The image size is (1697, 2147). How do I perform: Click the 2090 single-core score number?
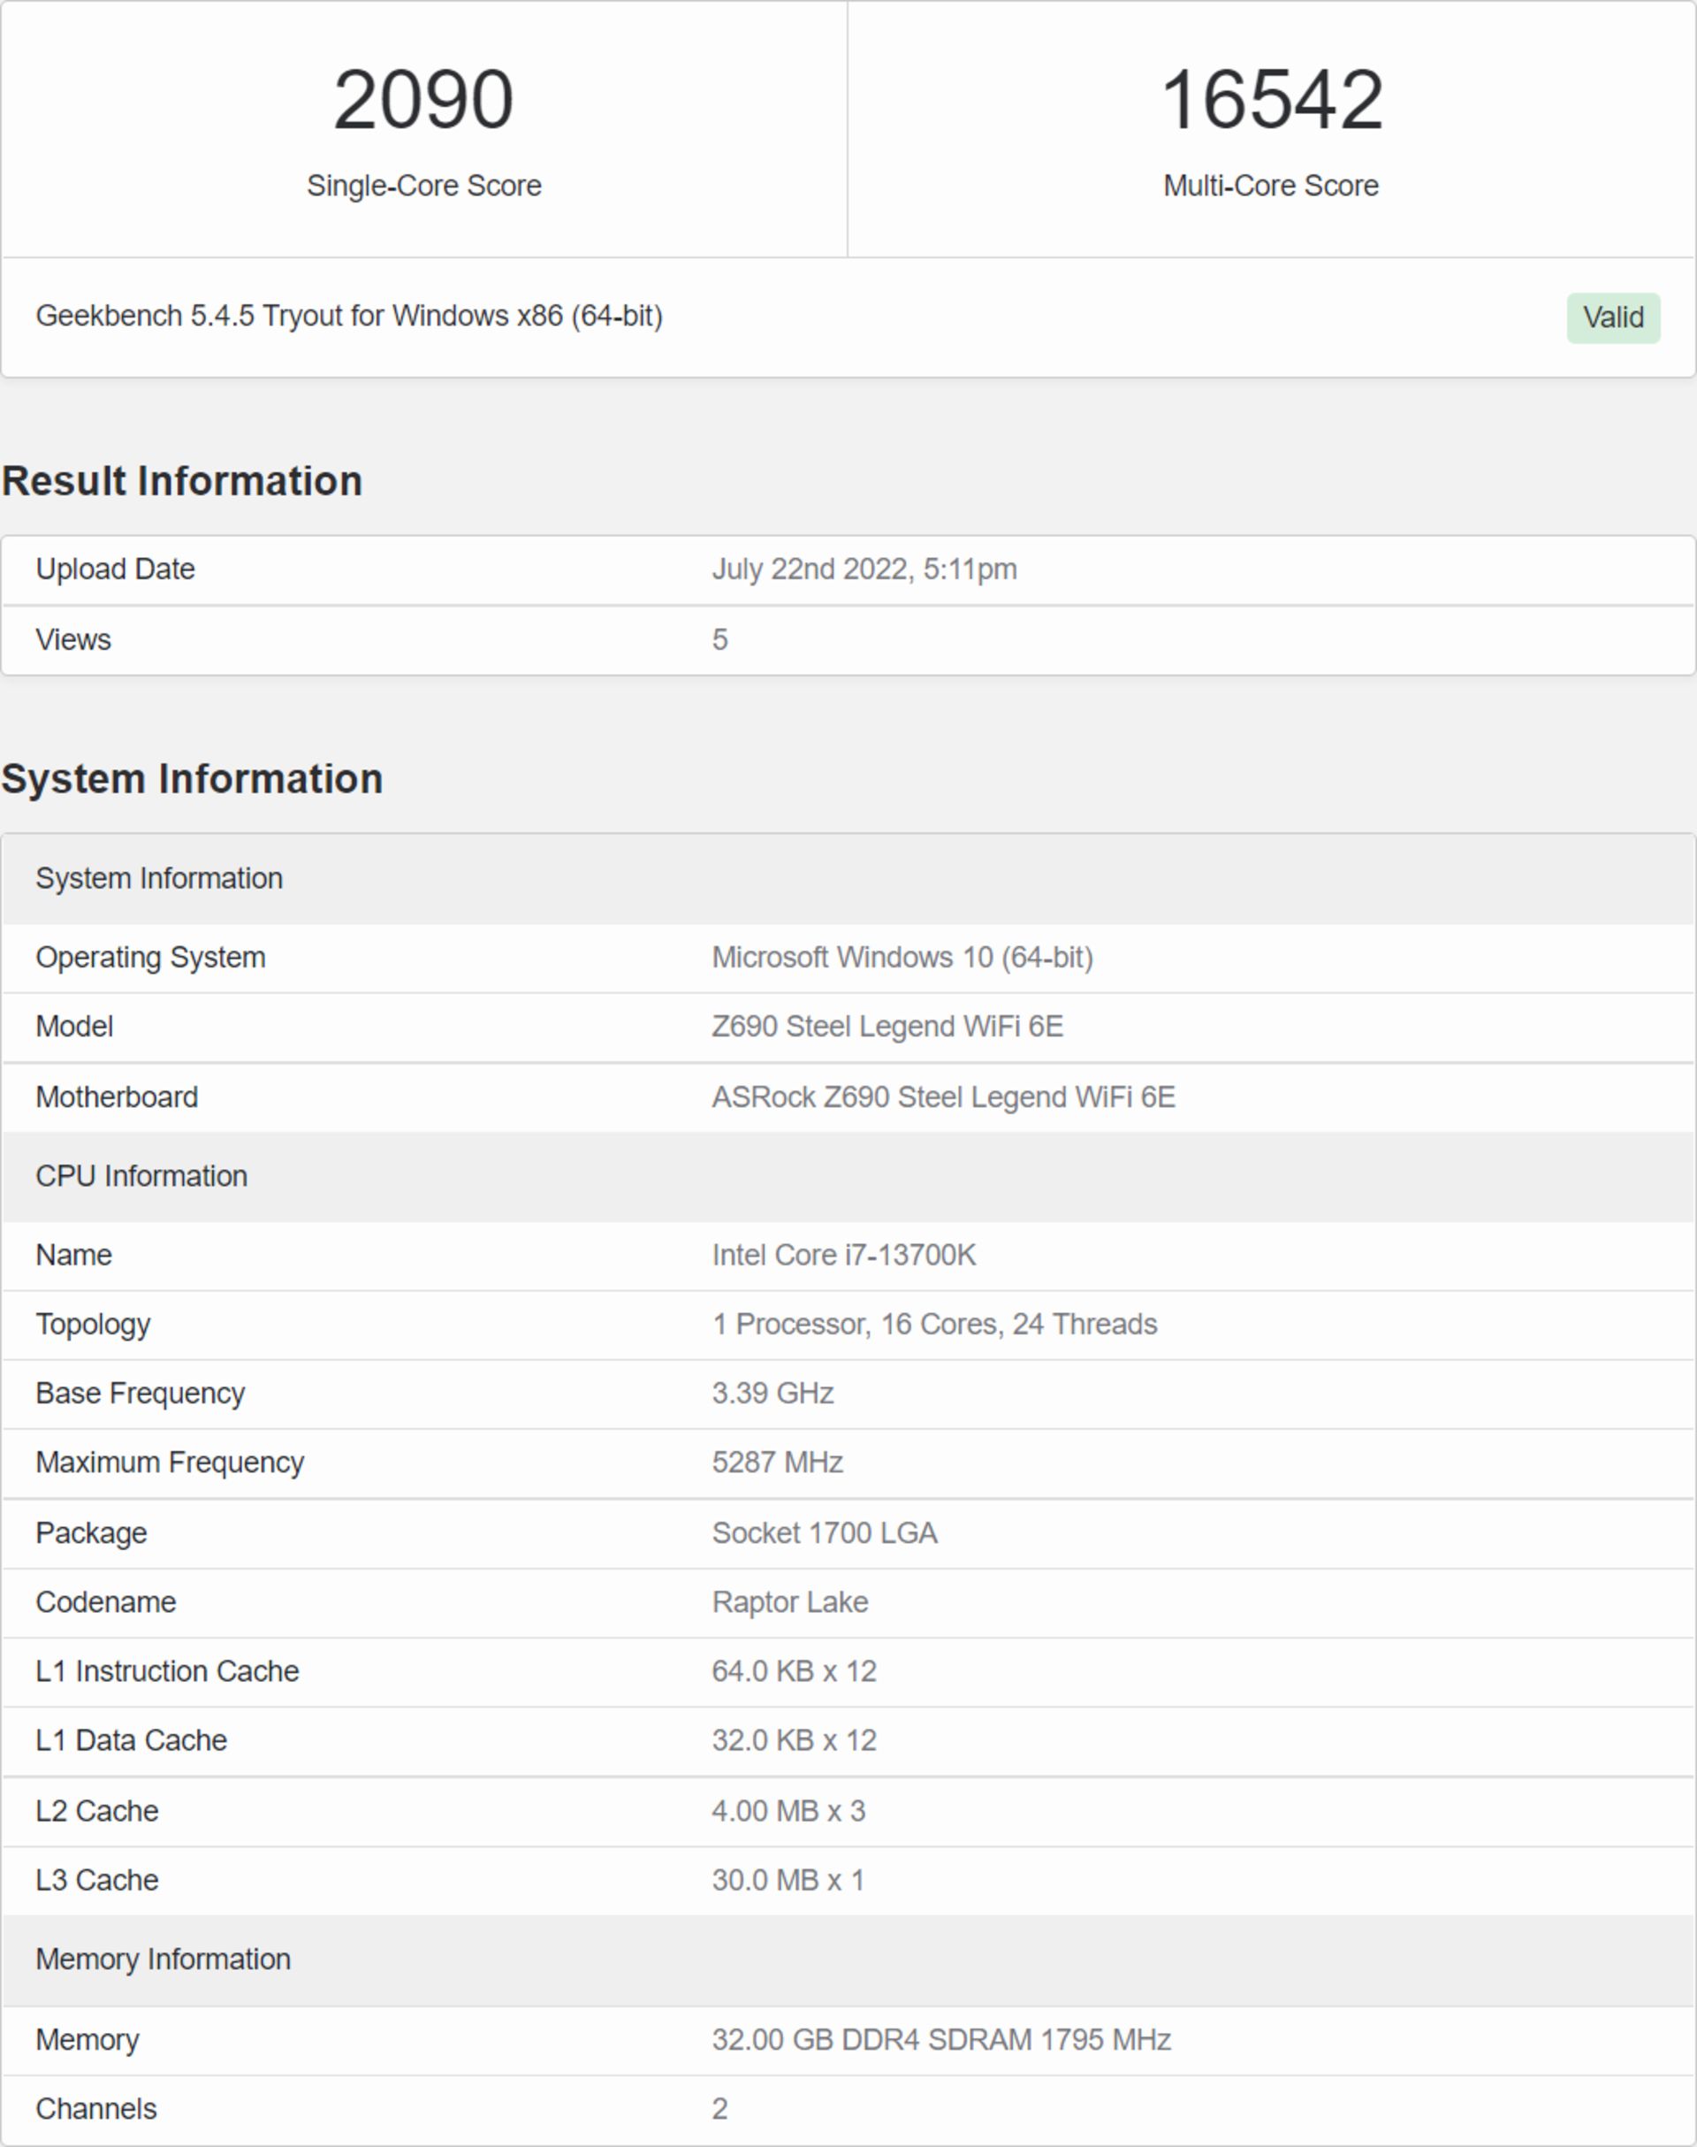(423, 101)
